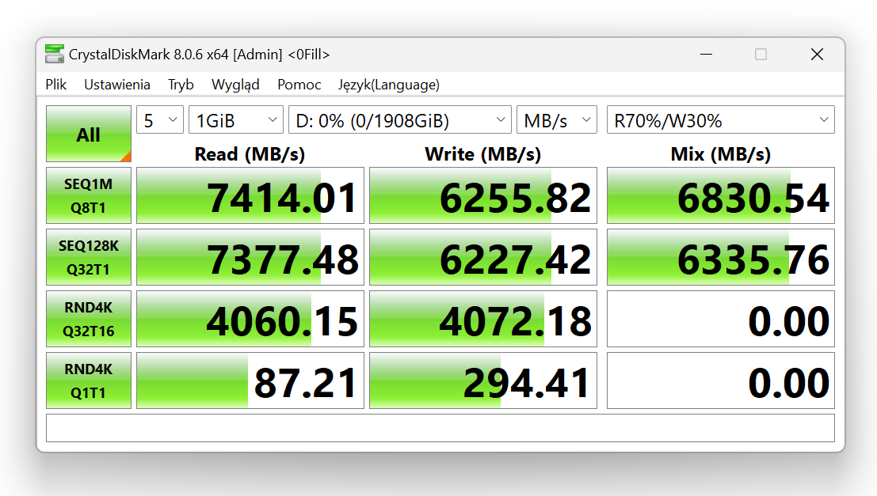Start the SEQ1M Q8T1 test
This screenshot has width=877, height=496.
tap(89, 195)
